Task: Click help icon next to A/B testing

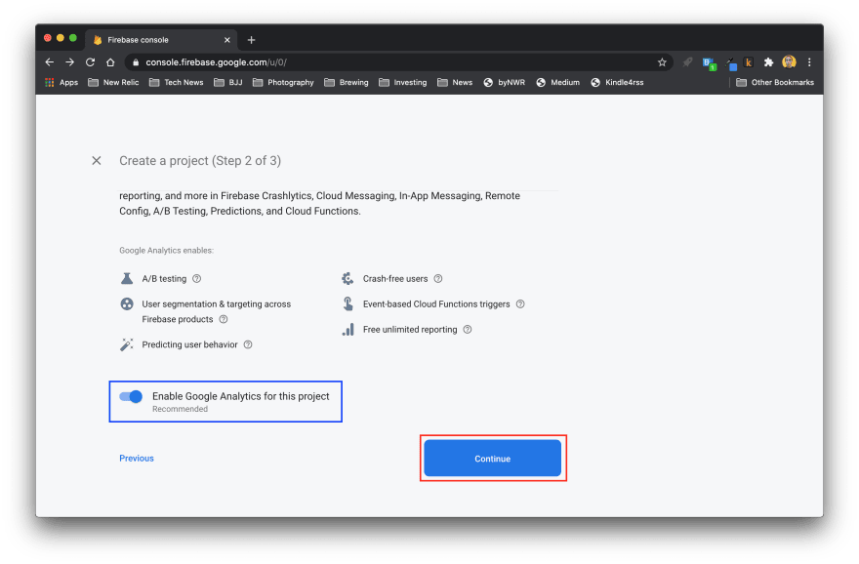Action: pyautogui.click(x=197, y=279)
